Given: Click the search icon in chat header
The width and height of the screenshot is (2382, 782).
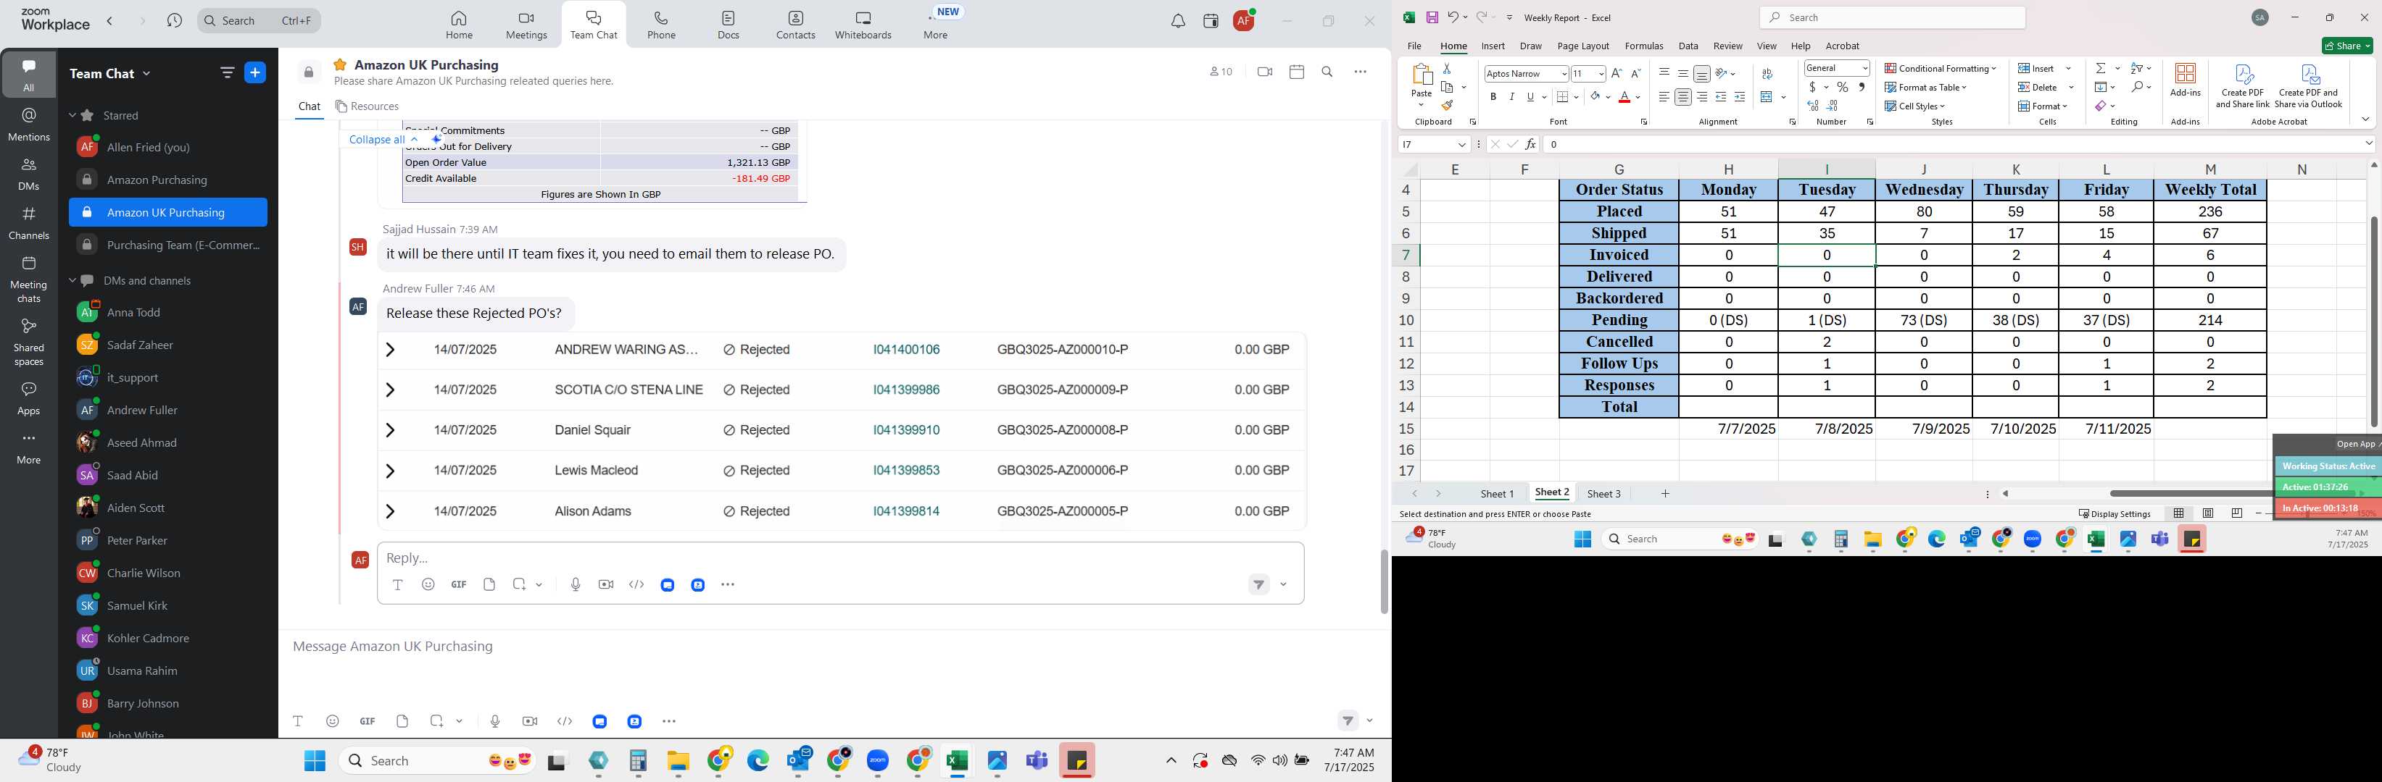Looking at the screenshot, I should tap(1327, 72).
